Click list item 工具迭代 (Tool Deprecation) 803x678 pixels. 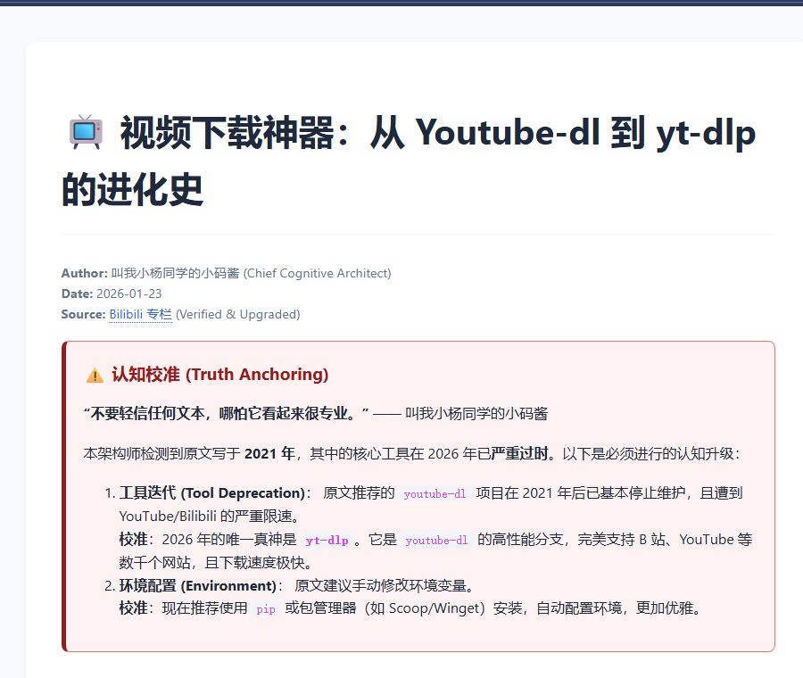click(x=212, y=492)
